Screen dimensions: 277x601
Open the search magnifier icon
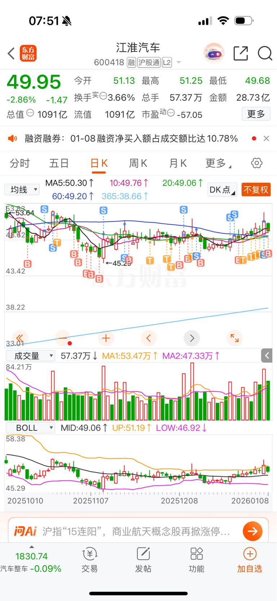[x=265, y=53]
